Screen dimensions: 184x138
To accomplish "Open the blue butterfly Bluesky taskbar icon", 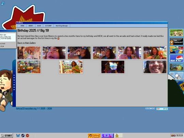I will 18,136.
